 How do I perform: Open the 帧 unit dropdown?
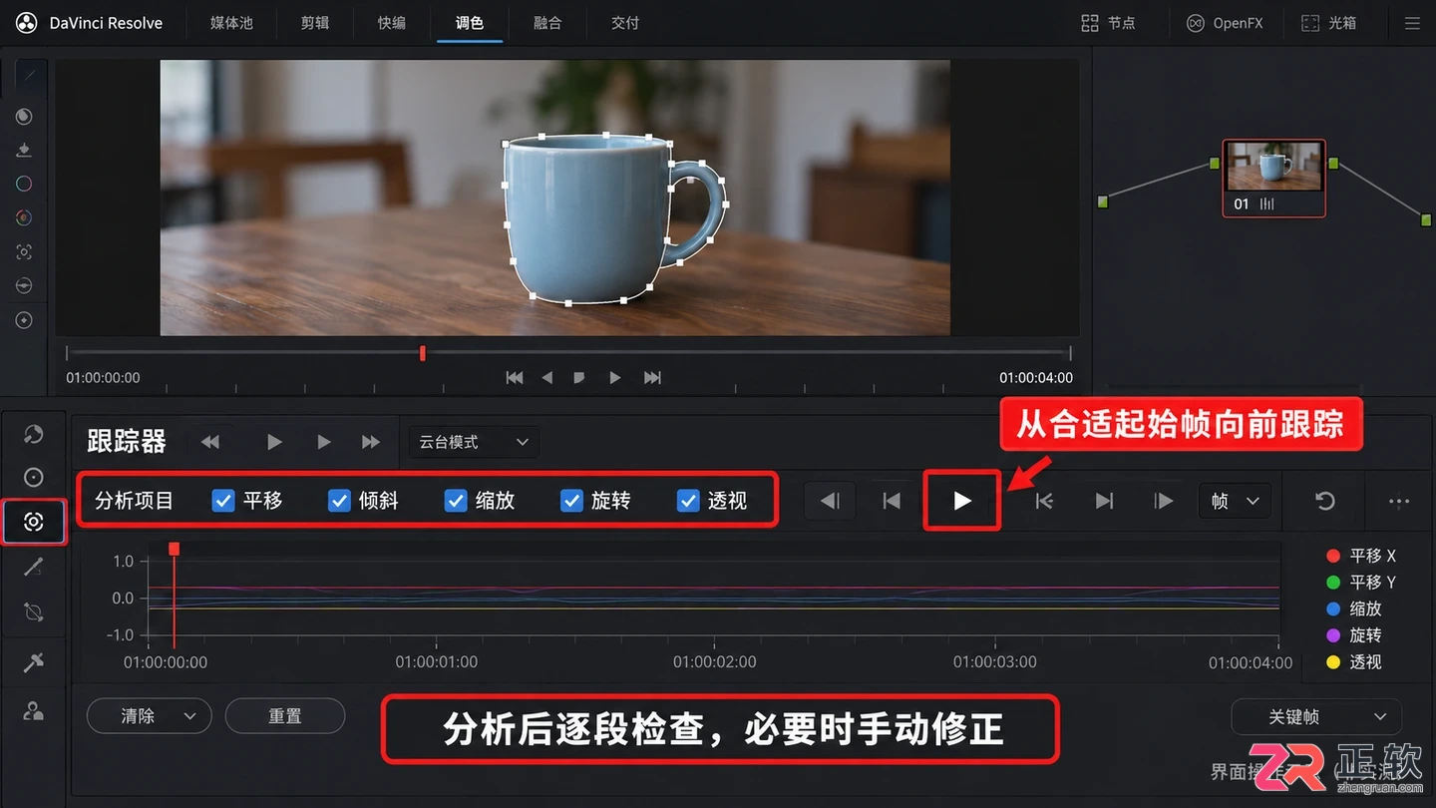point(1235,501)
